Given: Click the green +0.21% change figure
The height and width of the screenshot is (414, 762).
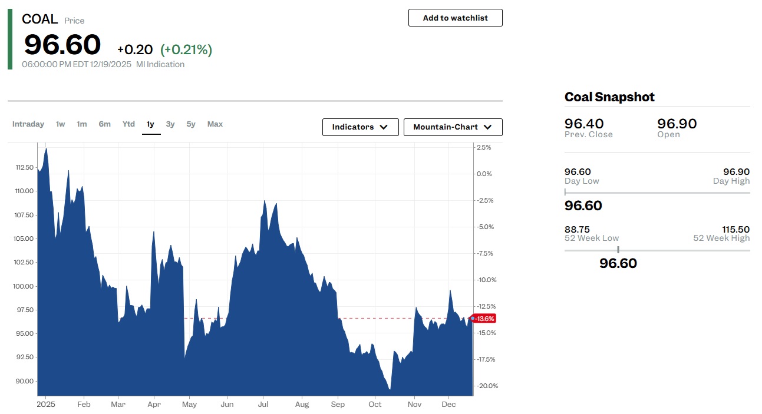Looking at the screenshot, I should tap(186, 49).
